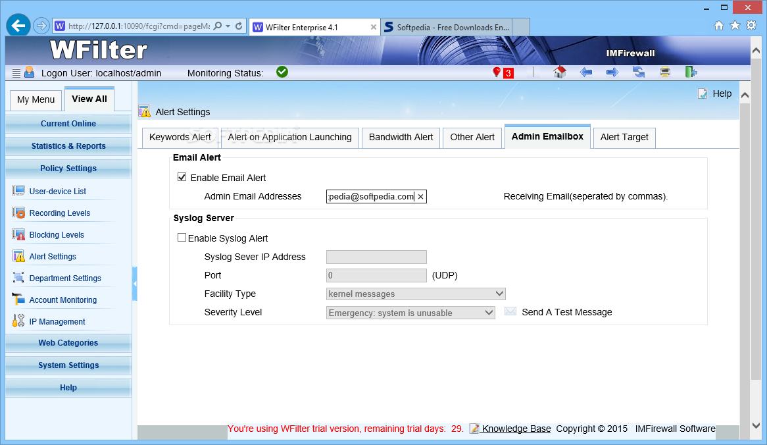This screenshot has width=767, height=445.
Task: Collapse the left sidebar with the splitter arrow
Action: pos(135,284)
